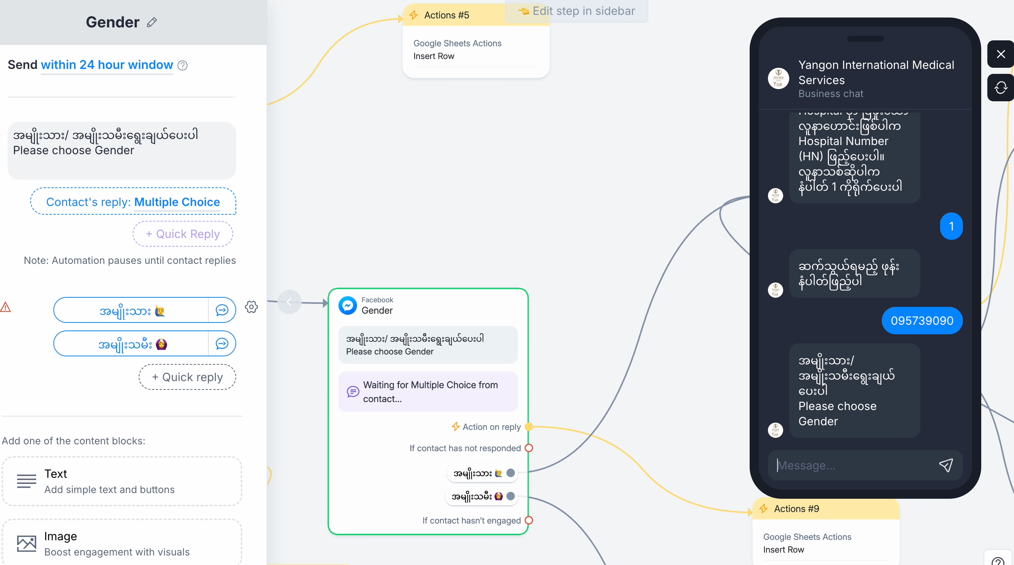Open reply action icon for first quick reply
1014x565 pixels.
tap(222, 310)
